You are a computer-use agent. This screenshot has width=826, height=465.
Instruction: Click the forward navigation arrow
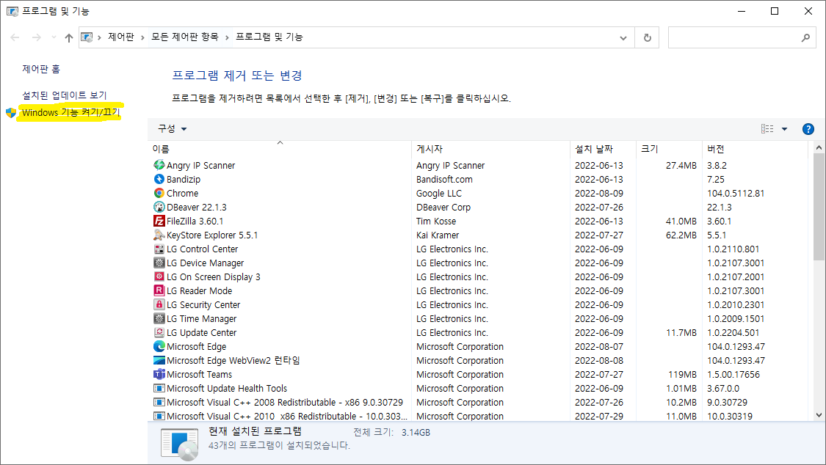pyautogui.click(x=37, y=37)
